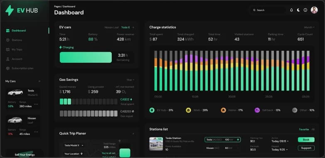The width and height of the screenshot is (325, 158).
Task: Click the 45 miles range text
Action: (25, 134)
